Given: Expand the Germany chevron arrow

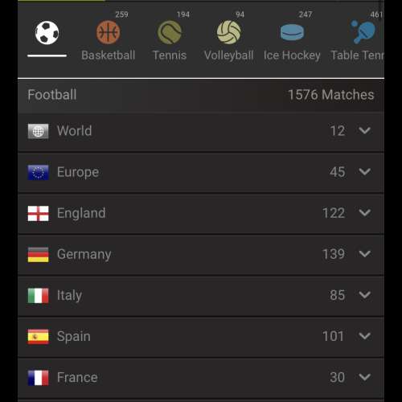Looking at the screenshot, I should [x=365, y=254].
